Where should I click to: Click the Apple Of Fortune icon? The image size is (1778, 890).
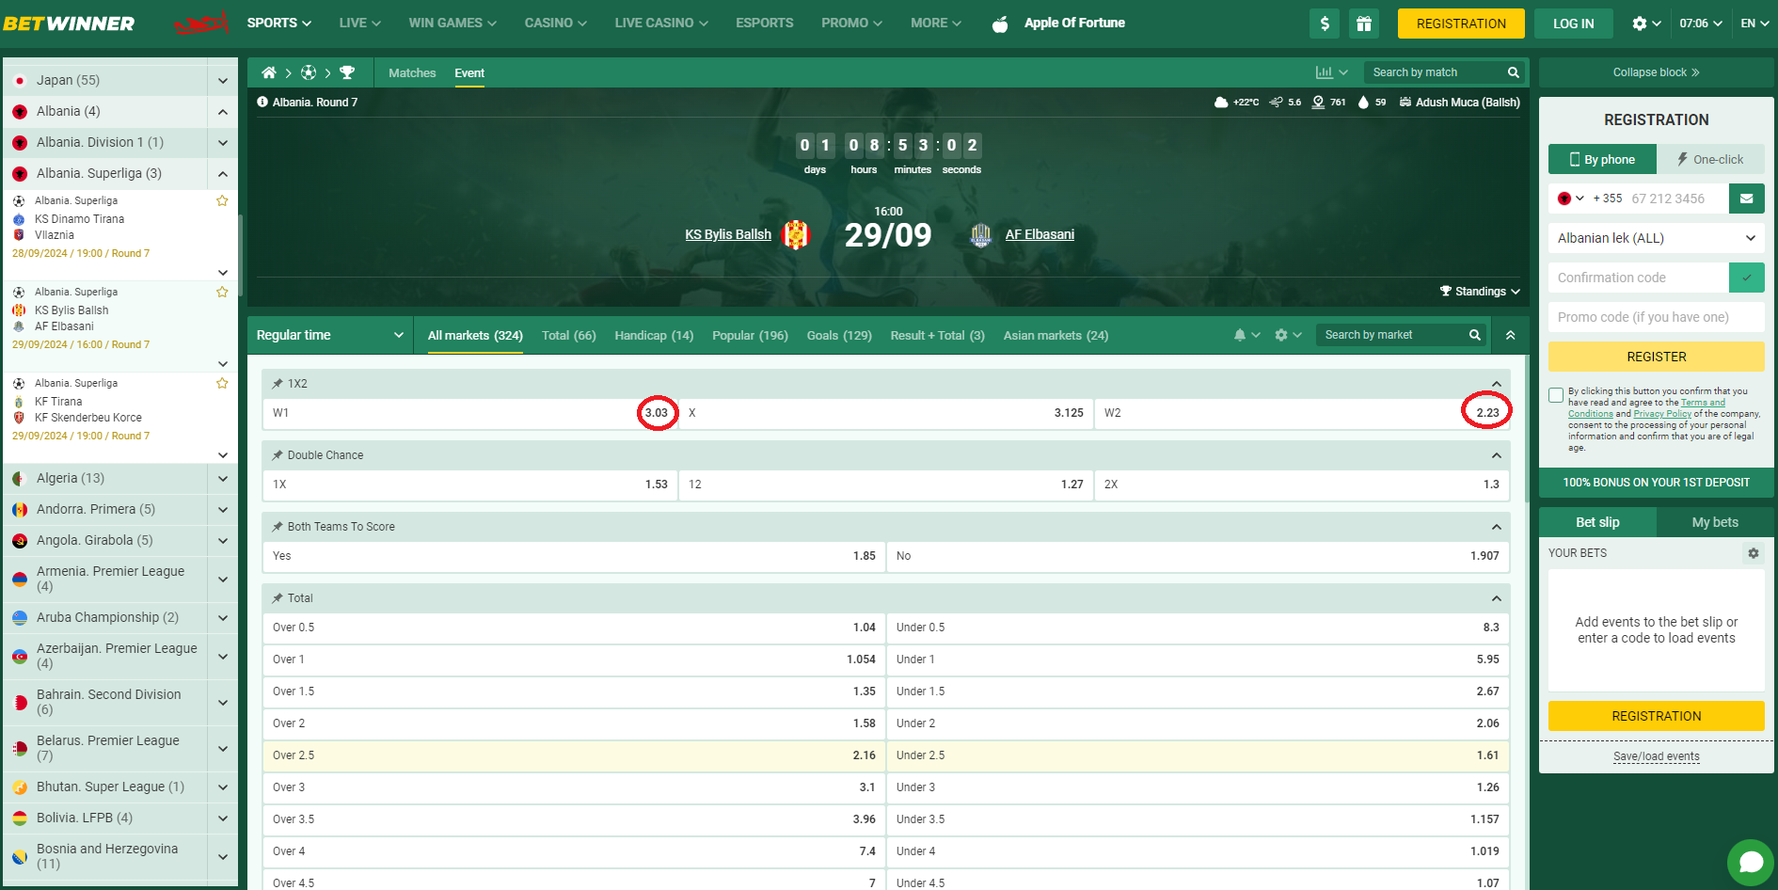[1000, 24]
